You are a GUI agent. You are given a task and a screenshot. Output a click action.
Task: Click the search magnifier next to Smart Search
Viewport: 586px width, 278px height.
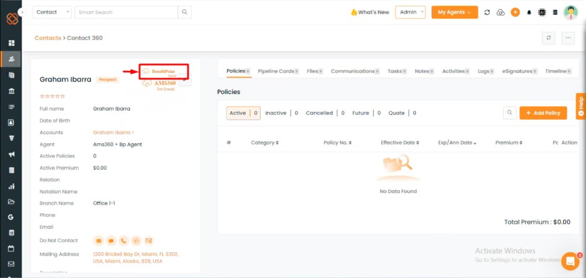click(x=184, y=12)
